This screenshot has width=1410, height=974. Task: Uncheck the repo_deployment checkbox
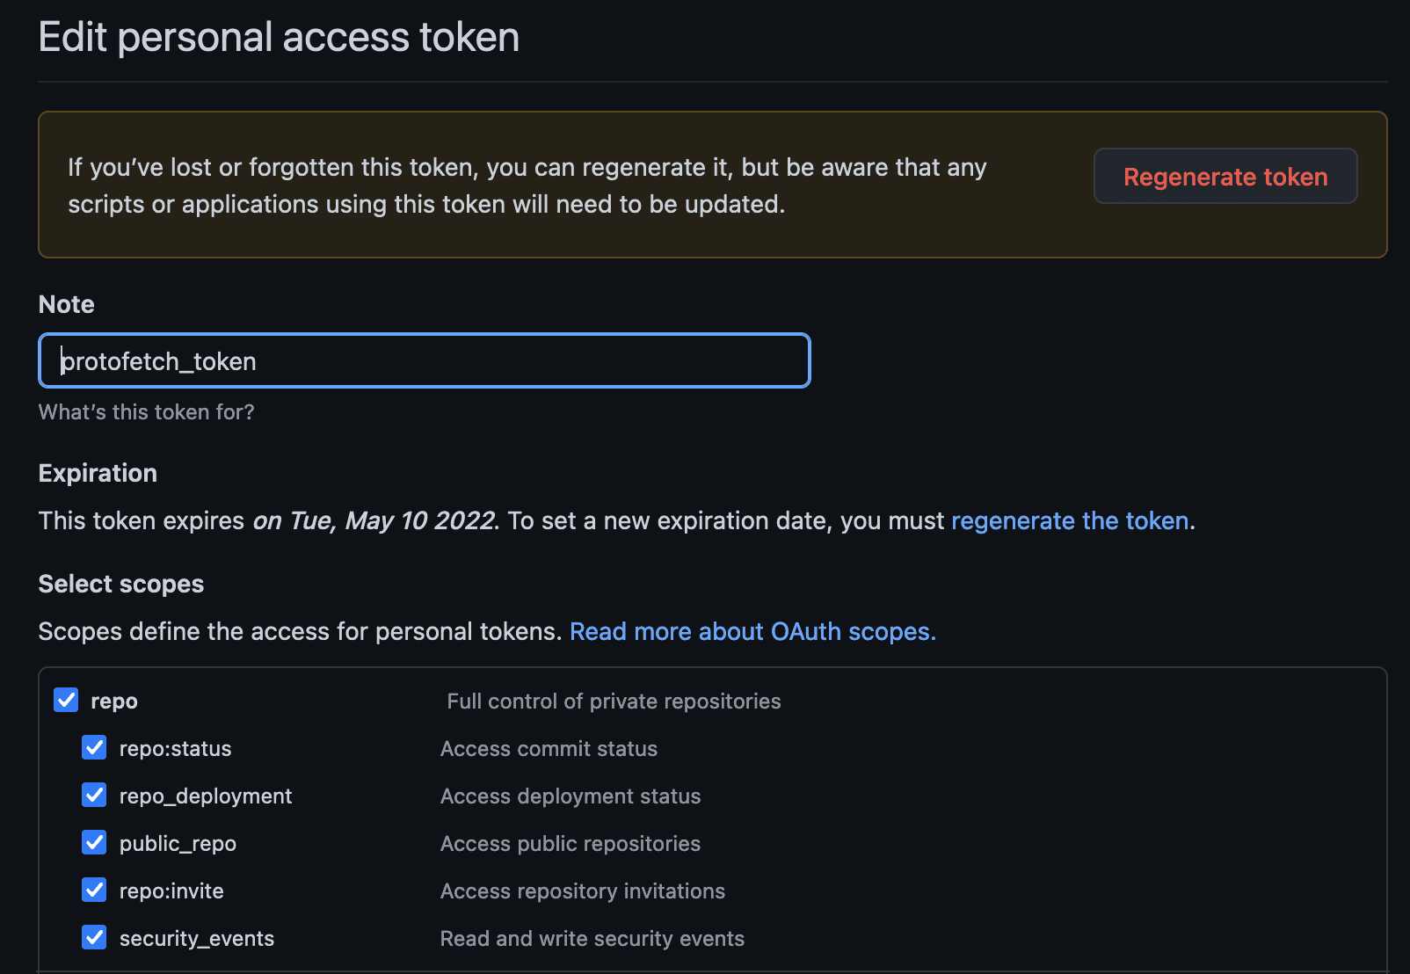coord(94,796)
